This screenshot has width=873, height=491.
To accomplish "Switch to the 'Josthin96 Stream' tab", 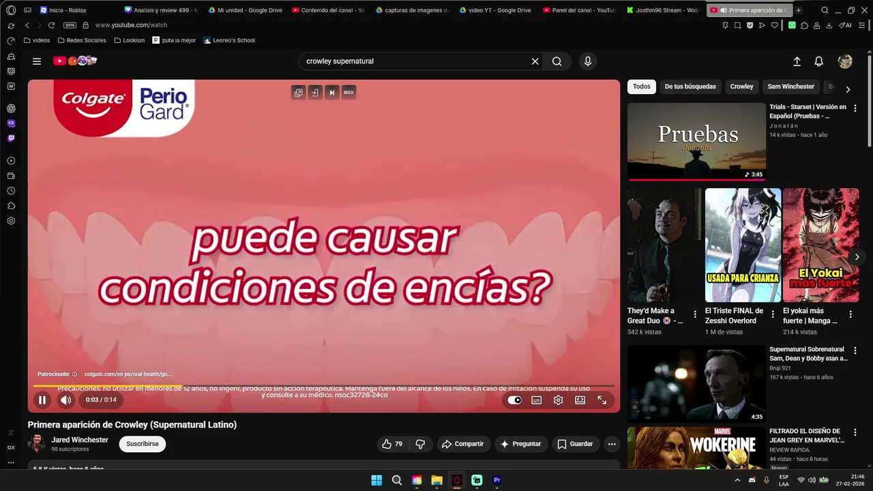I will [664, 10].
